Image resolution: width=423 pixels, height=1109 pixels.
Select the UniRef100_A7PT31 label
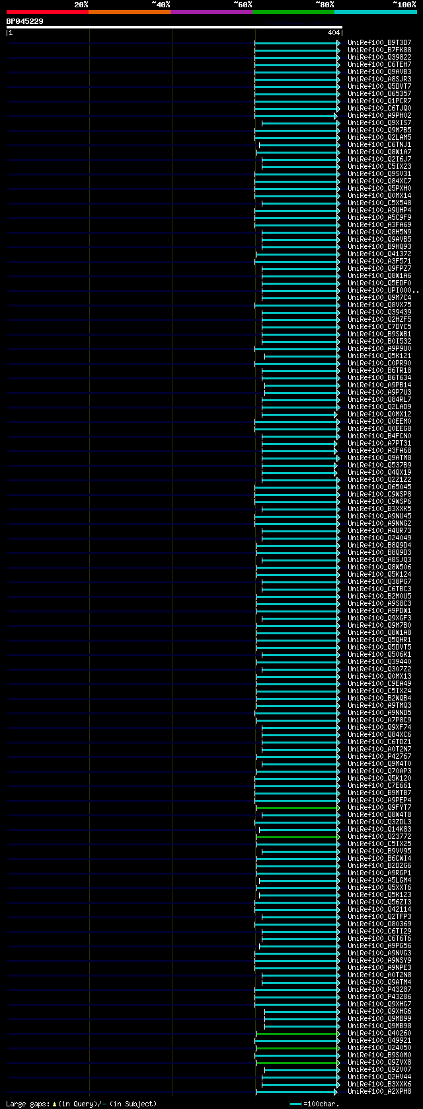[379, 443]
